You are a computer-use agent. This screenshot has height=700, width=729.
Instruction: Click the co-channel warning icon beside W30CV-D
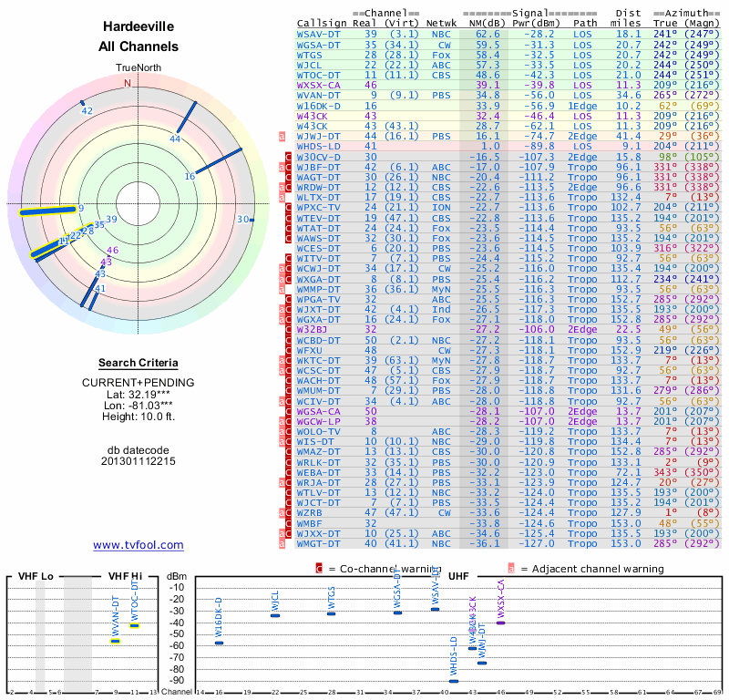288,157
